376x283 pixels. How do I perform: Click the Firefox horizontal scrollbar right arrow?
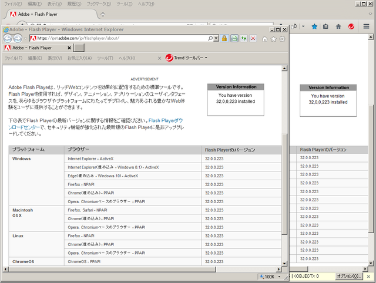[x=365, y=269]
